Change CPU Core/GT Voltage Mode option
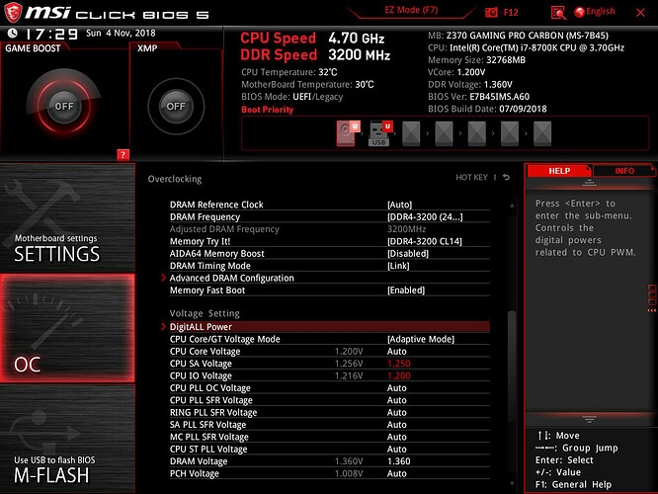Viewport: 658px width, 494px height. [x=421, y=339]
